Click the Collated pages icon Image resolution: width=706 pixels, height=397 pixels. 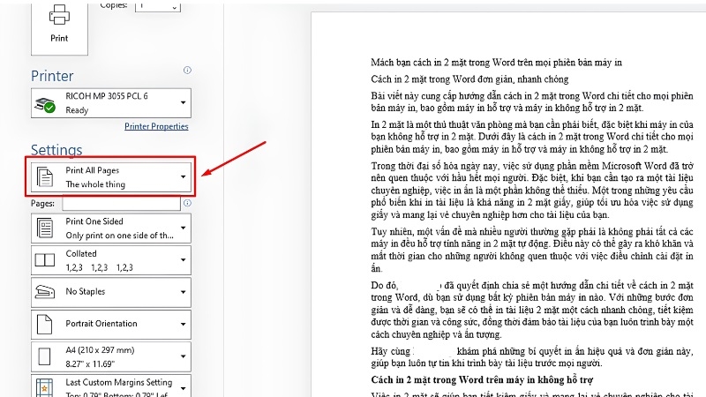[45, 260]
